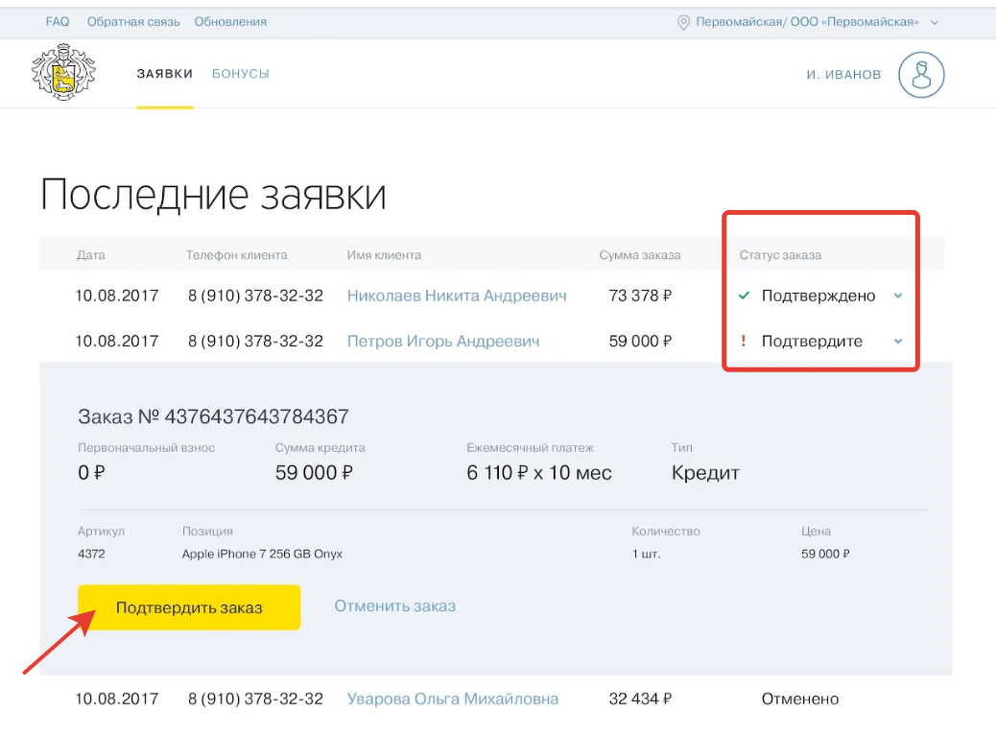Click the red exclamation status icon
The width and height of the screenshot is (996, 735).
click(x=744, y=342)
